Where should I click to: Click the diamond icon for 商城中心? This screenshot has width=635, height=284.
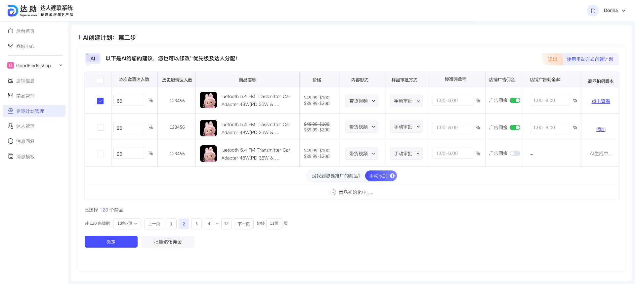tap(11, 46)
